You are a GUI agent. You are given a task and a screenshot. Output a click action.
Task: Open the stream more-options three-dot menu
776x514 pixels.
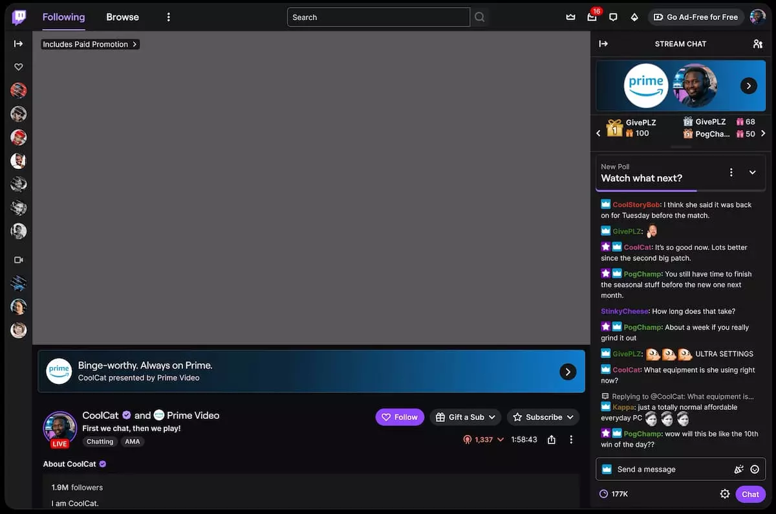[571, 440]
